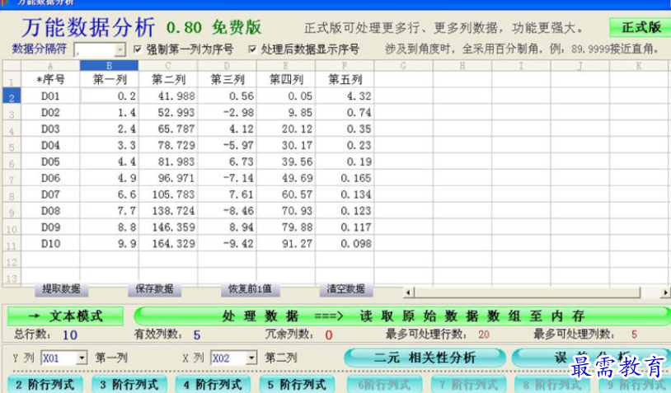Click cell D10
671x393 pixels.
[x=50, y=244]
